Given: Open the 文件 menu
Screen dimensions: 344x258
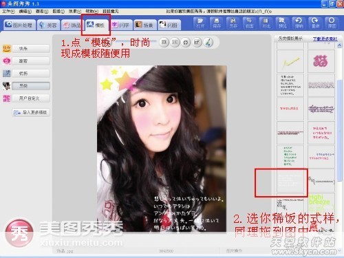Looking at the screenshot, I should [8, 11].
